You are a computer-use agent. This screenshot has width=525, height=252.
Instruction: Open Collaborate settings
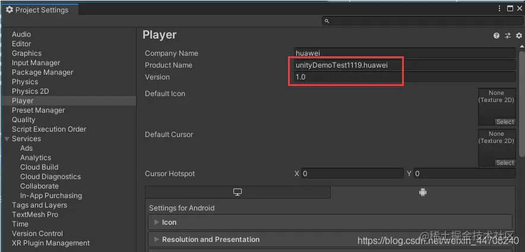[39, 186]
